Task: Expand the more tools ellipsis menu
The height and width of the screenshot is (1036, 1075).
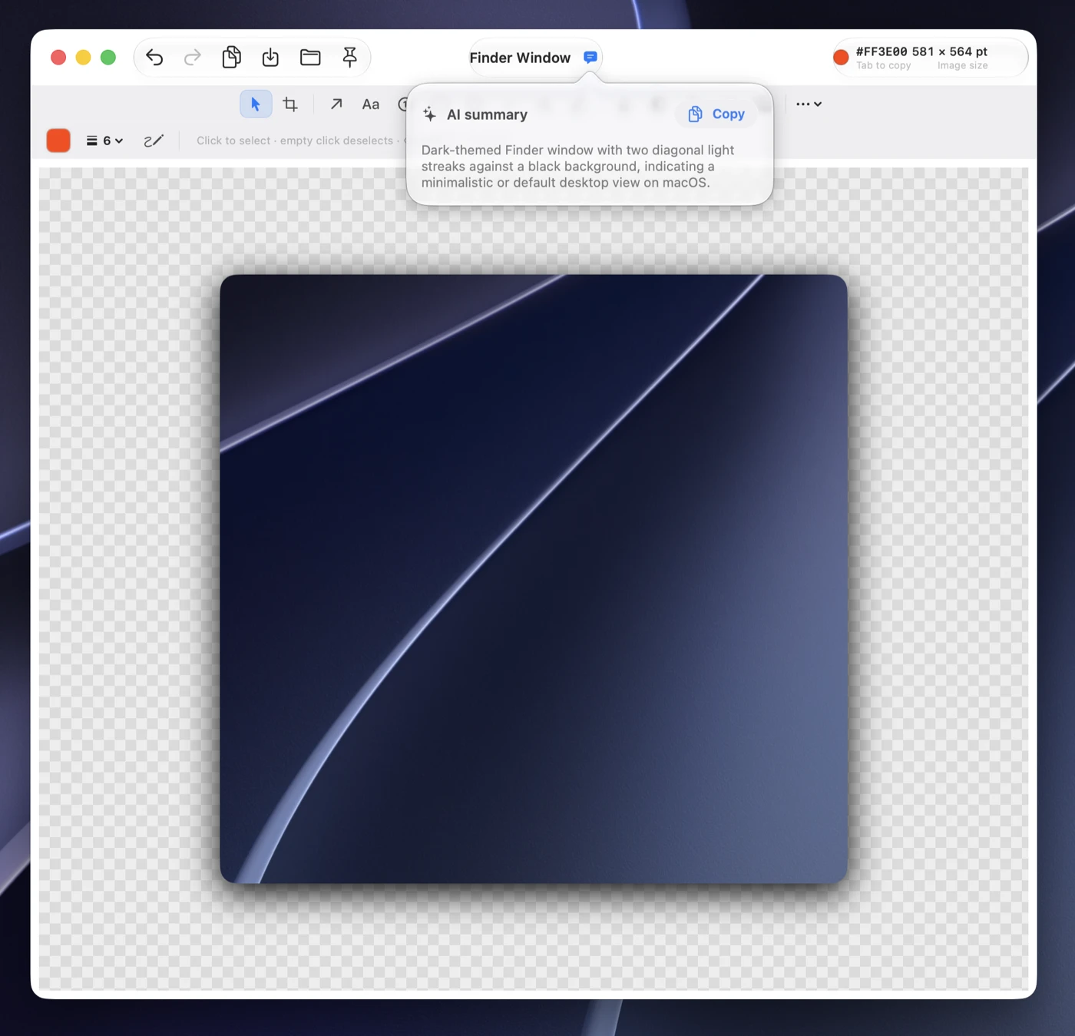Action: pyautogui.click(x=809, y=104)
